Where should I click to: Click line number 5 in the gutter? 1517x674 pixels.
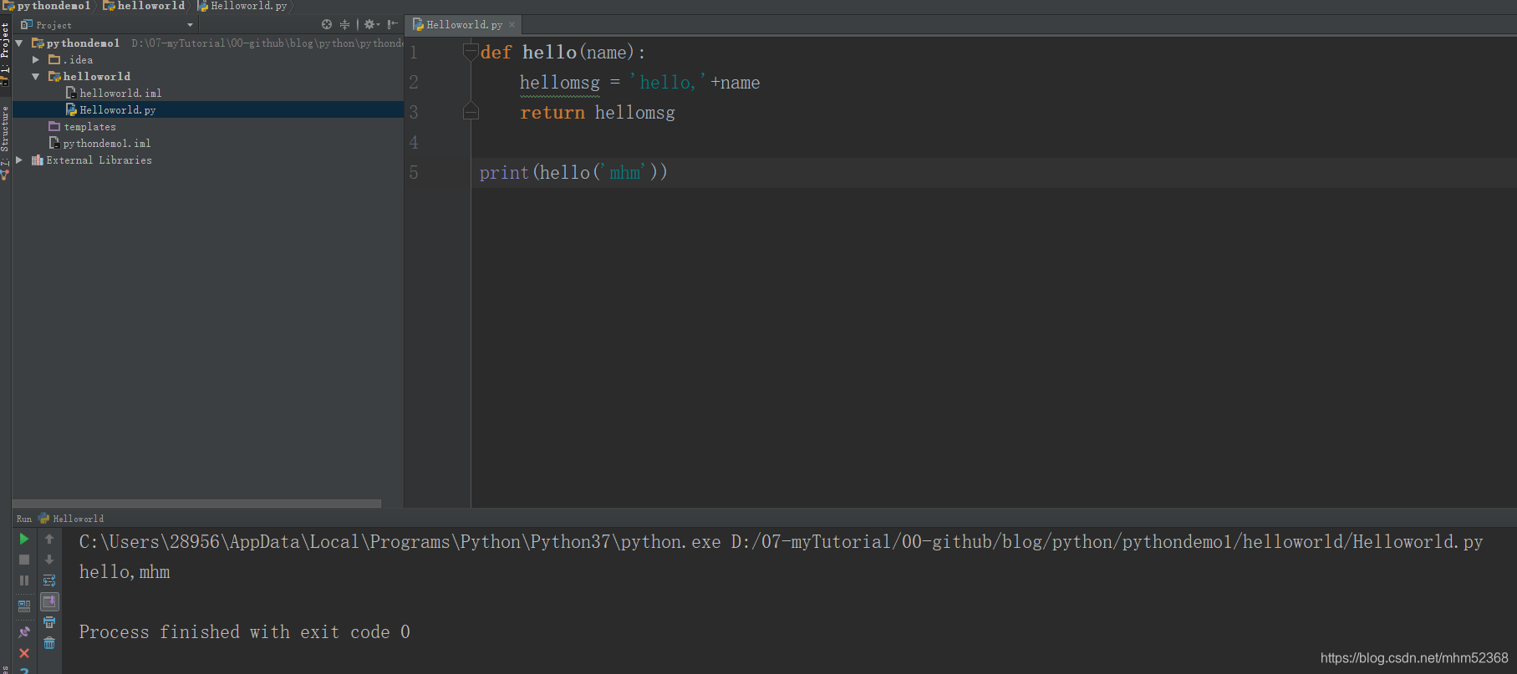414,173
